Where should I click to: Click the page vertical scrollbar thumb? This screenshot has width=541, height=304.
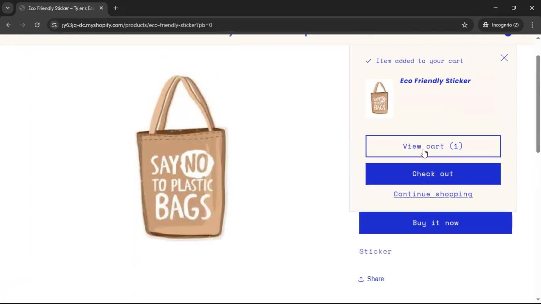pyautogui.click(x=538, y=104)
